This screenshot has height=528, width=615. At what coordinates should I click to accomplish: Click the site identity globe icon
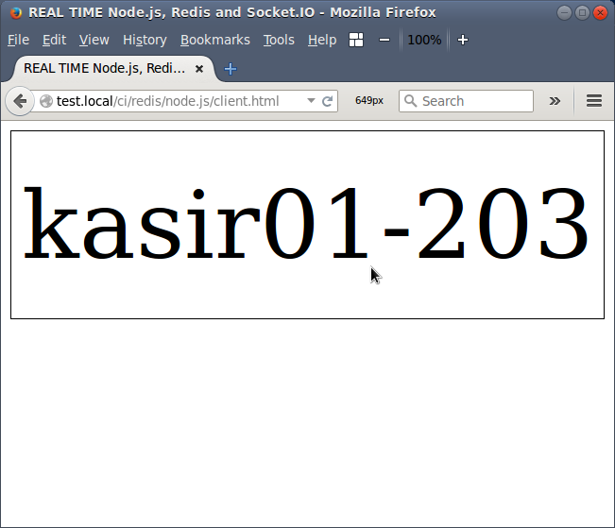click(46, 101)
